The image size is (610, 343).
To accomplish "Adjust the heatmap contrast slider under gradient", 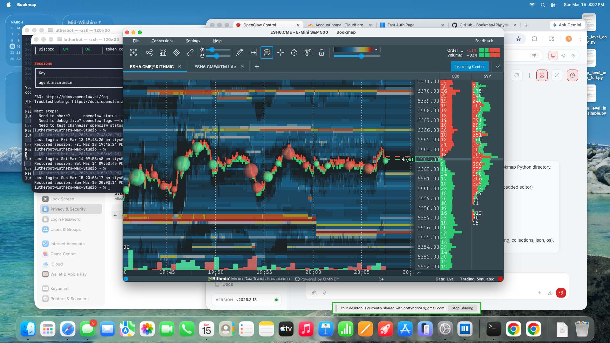I will point(361,56).
